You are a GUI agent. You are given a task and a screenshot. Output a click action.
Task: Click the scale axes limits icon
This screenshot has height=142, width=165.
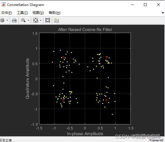36,20
